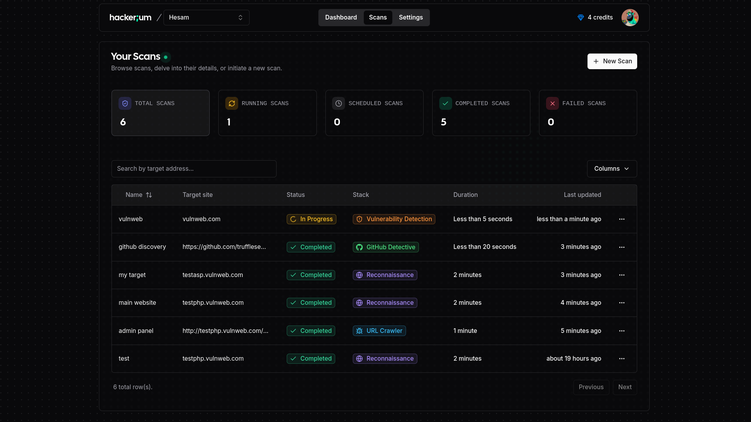Go to the Next page of scans

coord(625,387)
